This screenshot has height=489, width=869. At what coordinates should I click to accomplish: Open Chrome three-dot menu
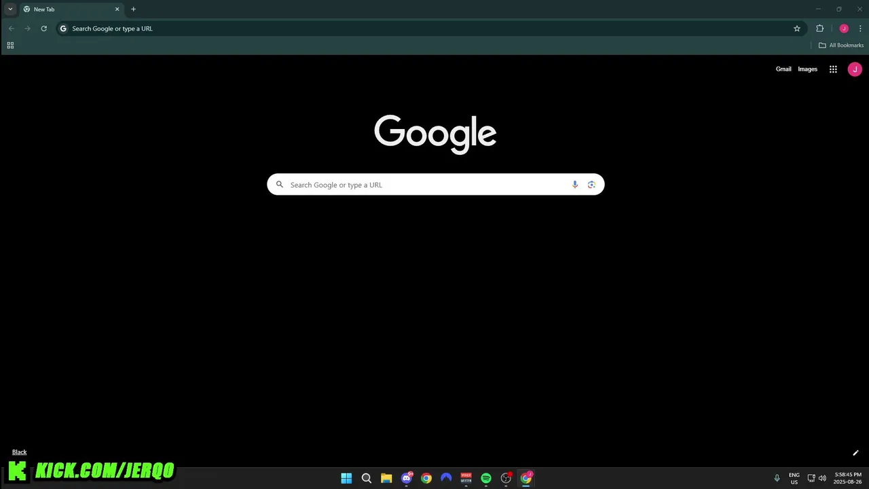point(860,29)
